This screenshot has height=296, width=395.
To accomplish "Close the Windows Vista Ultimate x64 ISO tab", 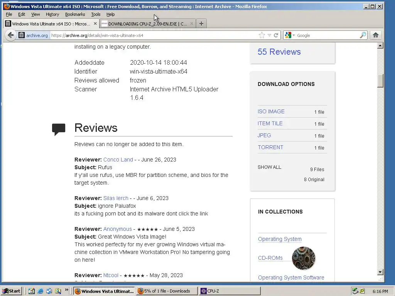I will point(95,24).
